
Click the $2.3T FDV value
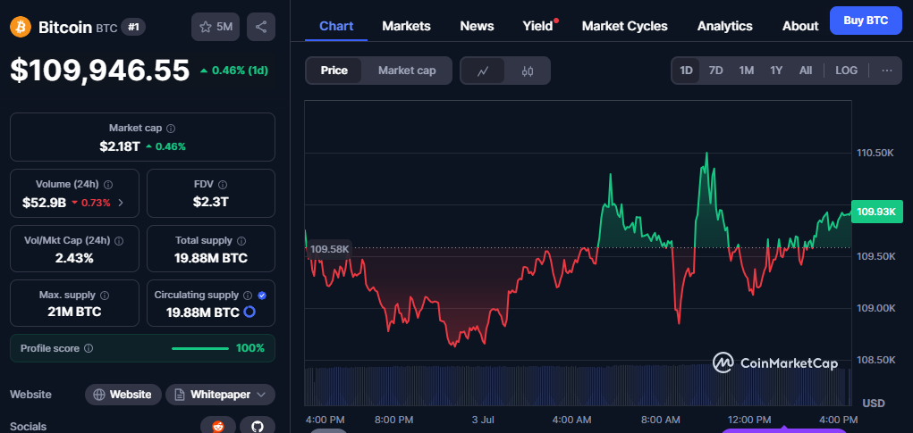click(211, 203)
